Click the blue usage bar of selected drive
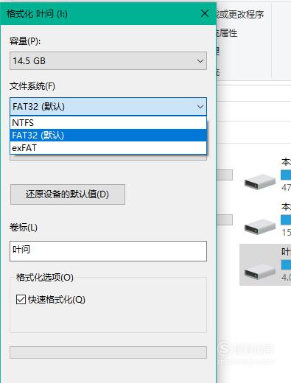 click(x=286, y=265)
